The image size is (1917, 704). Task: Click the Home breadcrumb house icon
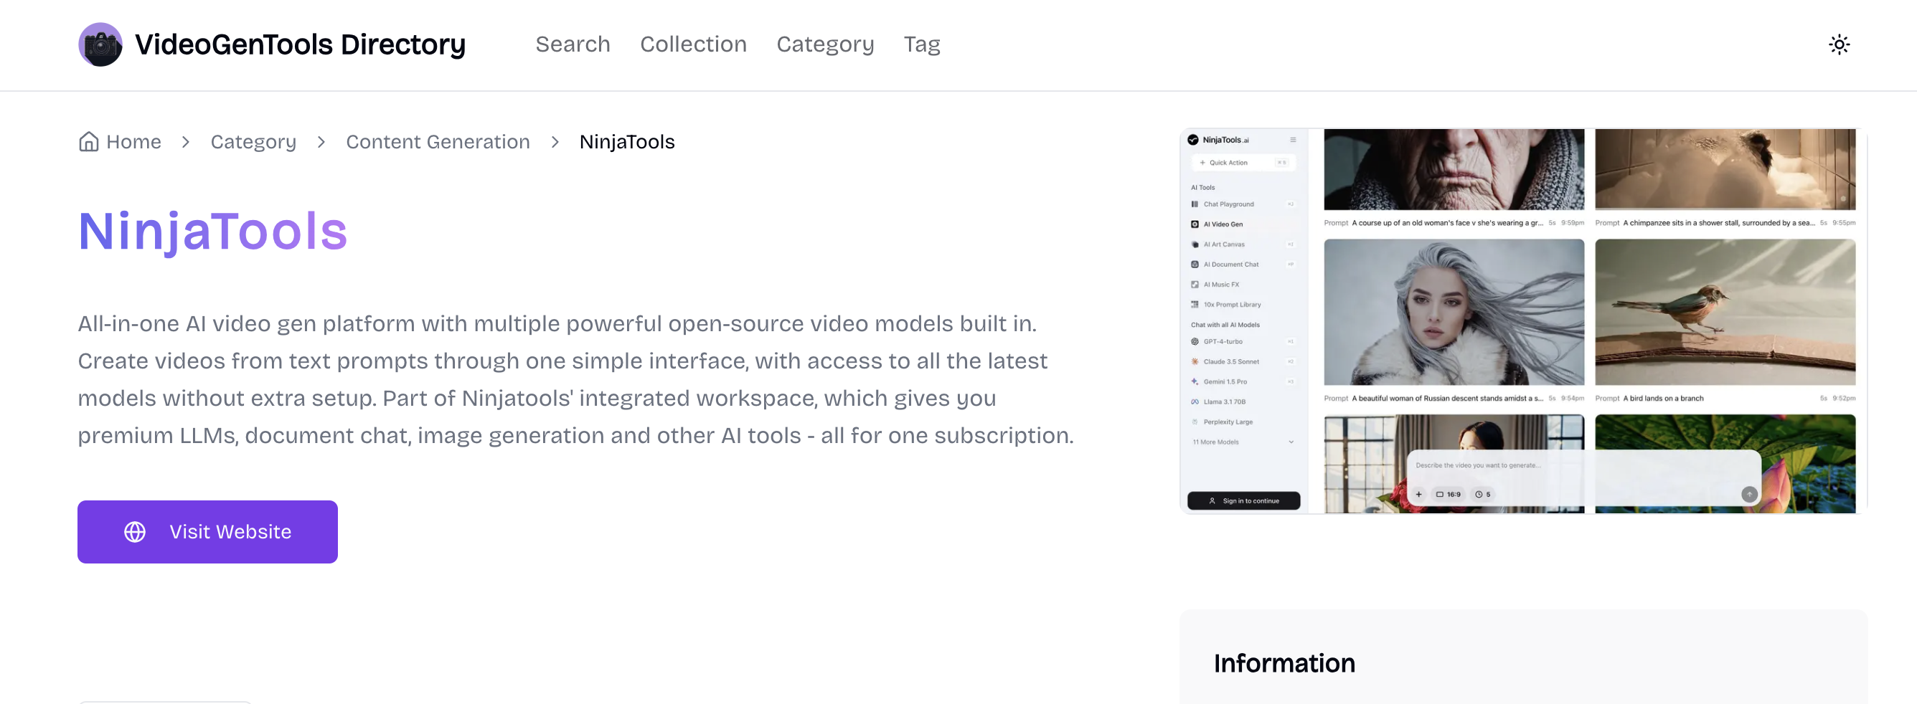coord(88,141)
